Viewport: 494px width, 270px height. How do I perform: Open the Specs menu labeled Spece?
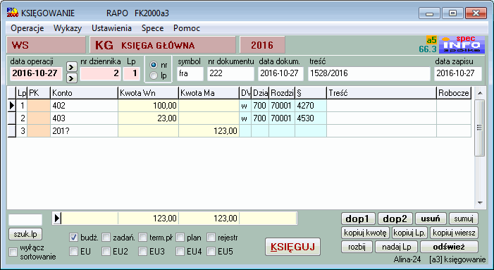(x=152, y=28)
